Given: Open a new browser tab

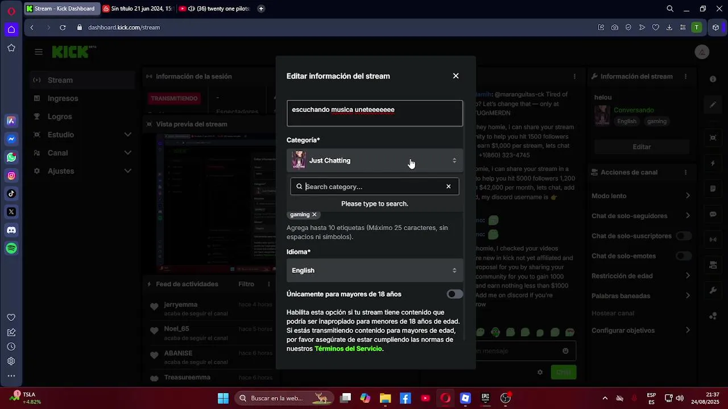Looking at the screenshot, I should (261, 9).
